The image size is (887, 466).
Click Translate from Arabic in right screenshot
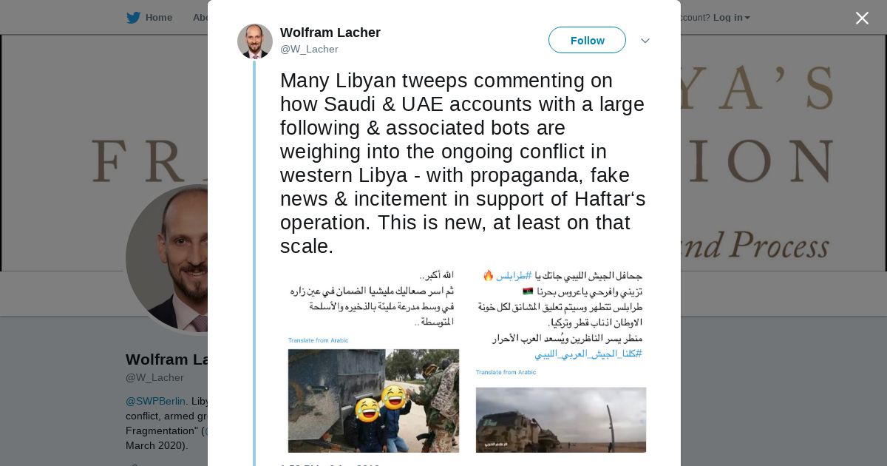[506, 372]
